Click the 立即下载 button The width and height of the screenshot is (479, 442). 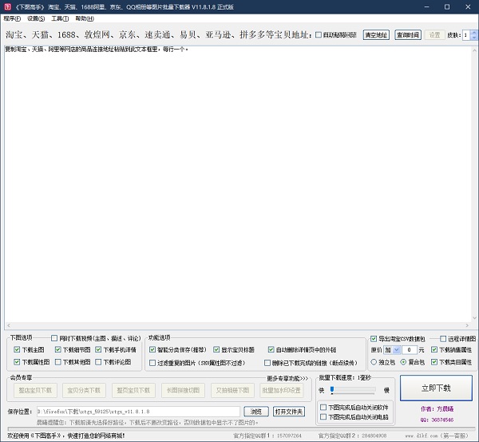click(x=436, y=388)
